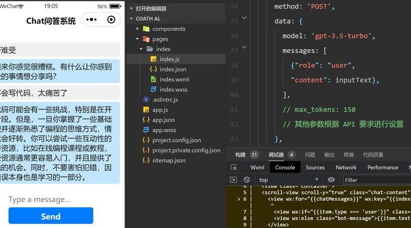
Task: Click the // max_tokens: 150 comment
Action: coord(319,109)
